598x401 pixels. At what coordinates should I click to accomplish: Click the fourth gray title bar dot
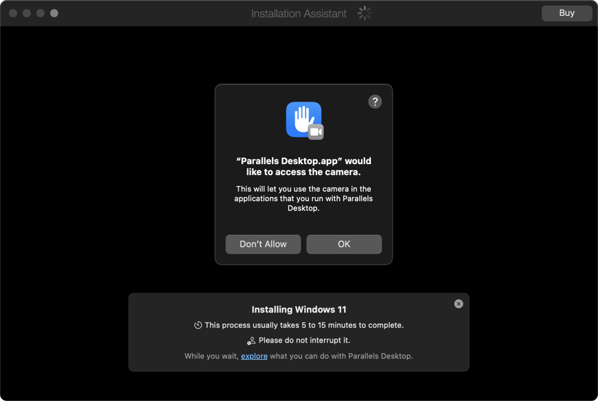click(54, 13)
